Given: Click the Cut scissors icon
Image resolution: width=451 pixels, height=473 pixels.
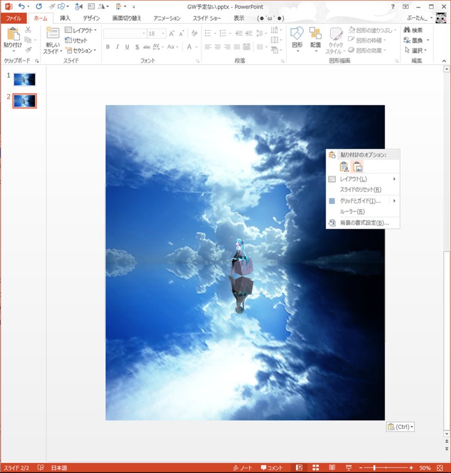Looking at the screenshot, I should click(28, 30).
